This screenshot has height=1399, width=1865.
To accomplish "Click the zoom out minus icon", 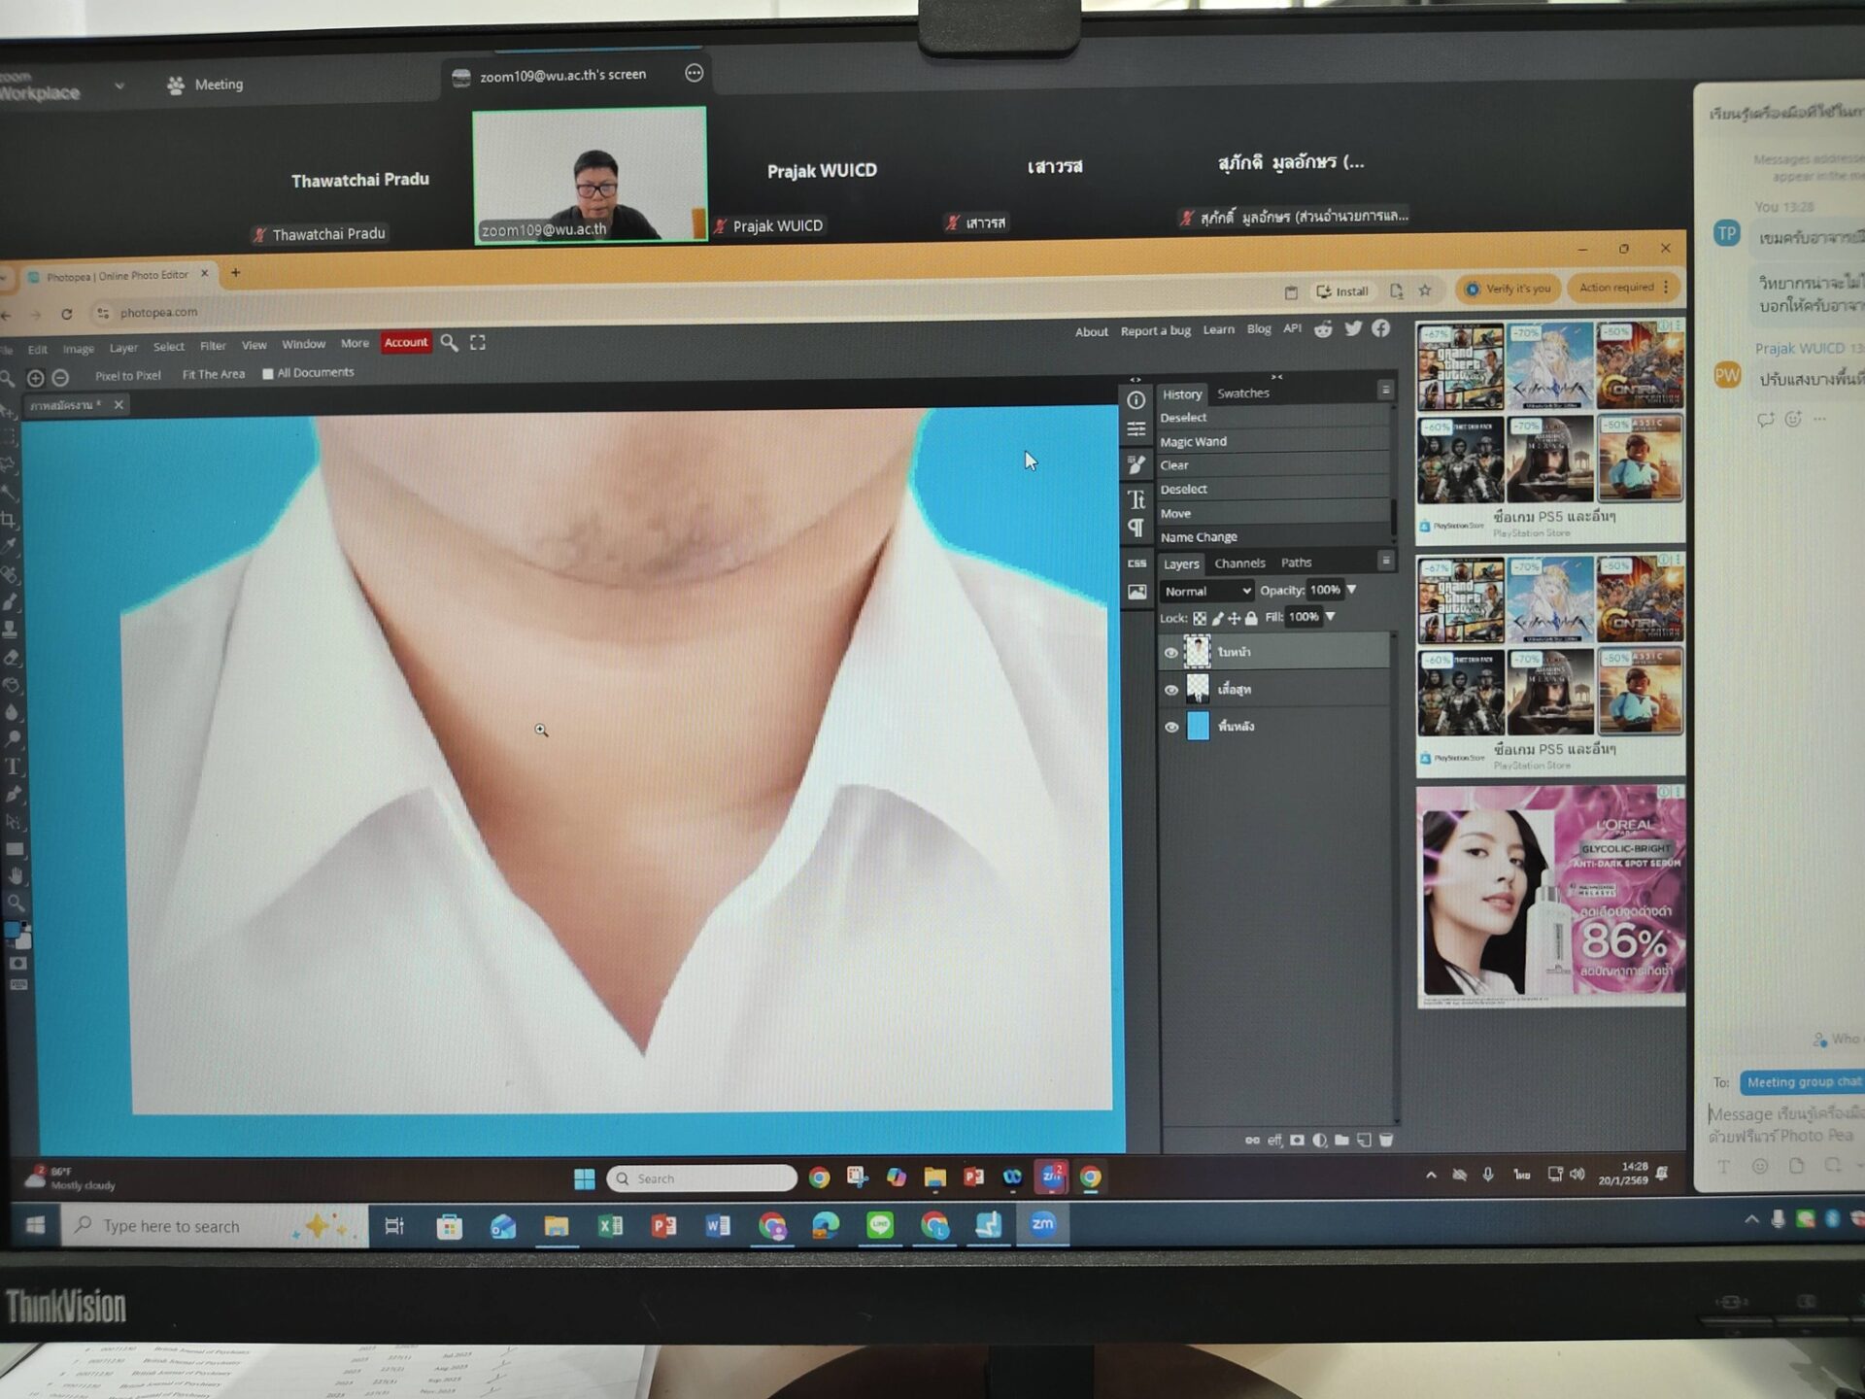I will [60, 377].
